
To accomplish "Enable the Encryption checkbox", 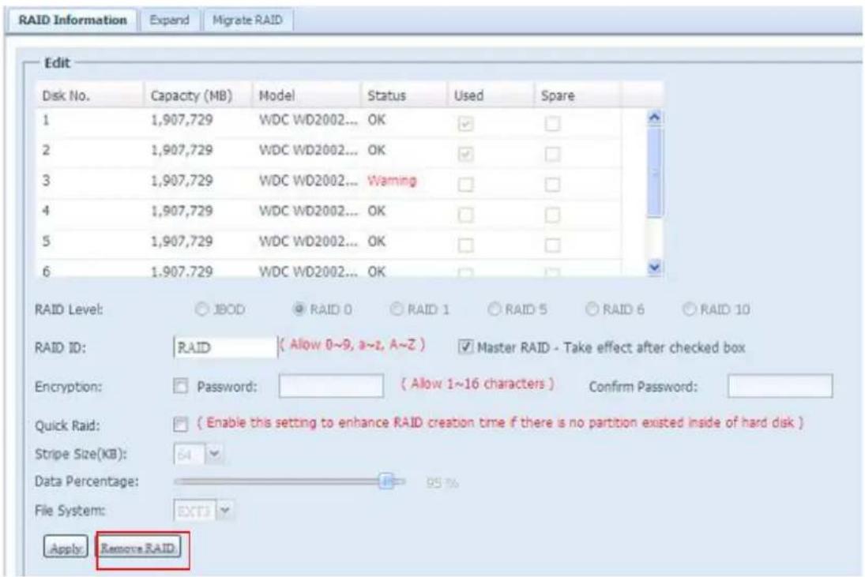I will [x=180, y=388].
